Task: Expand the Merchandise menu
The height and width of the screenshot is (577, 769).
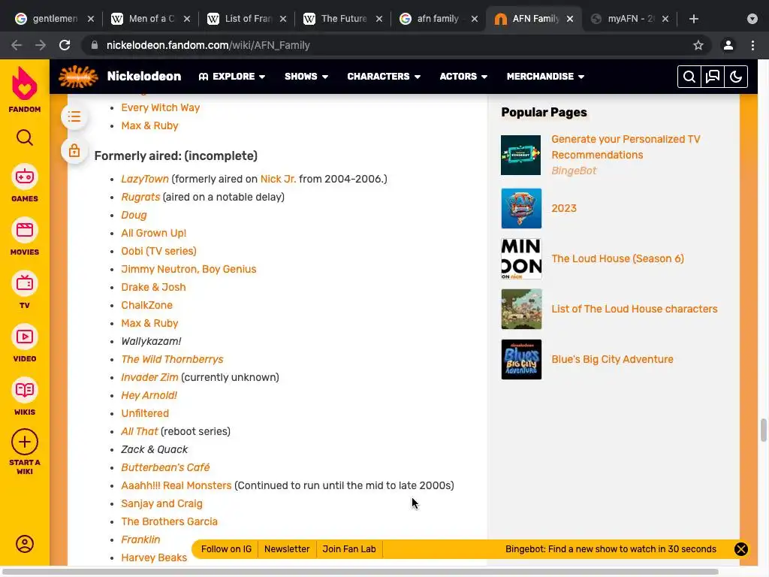Action: click(x=545, y=77)
